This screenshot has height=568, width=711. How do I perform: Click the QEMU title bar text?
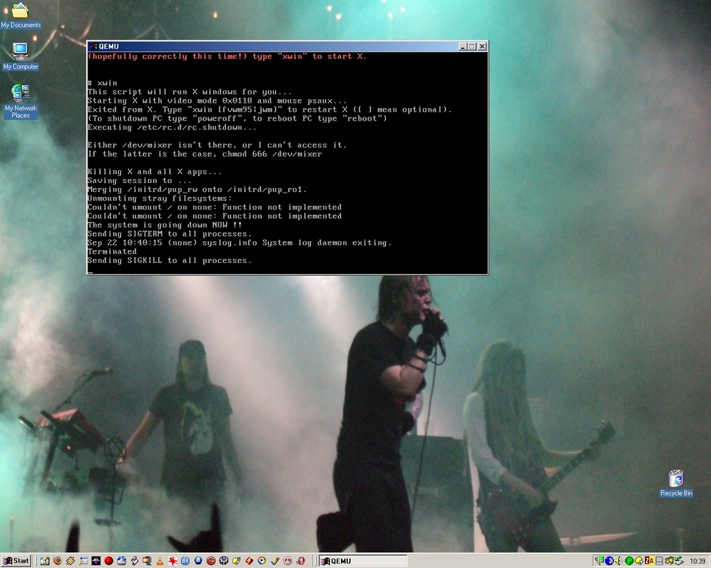click(x=109, y=46)
